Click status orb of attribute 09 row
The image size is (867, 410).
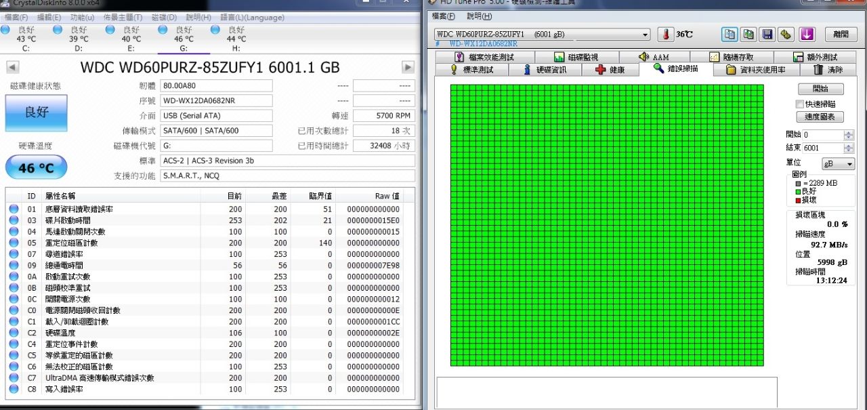click(x=14, y=266)
